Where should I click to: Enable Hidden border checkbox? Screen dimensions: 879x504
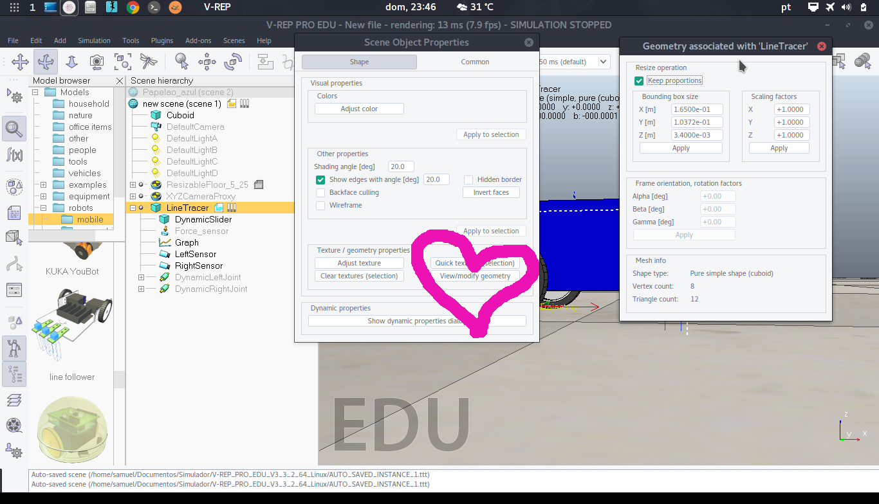[x=468, y=179]
